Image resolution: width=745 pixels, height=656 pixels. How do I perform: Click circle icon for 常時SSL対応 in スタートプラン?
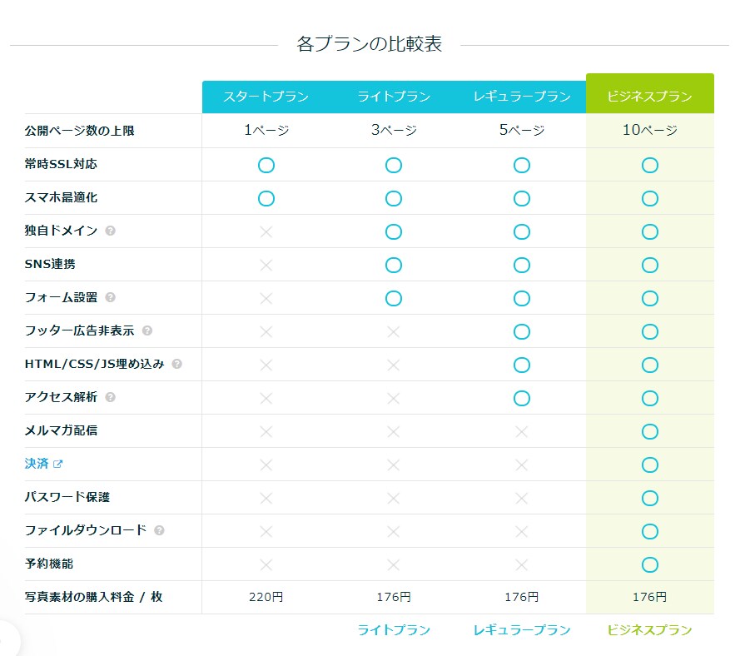coord(266,166)
